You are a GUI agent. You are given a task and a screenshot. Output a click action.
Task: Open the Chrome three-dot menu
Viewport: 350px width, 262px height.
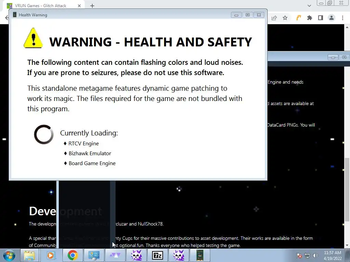pyautogui.click(x=342, y=18)
